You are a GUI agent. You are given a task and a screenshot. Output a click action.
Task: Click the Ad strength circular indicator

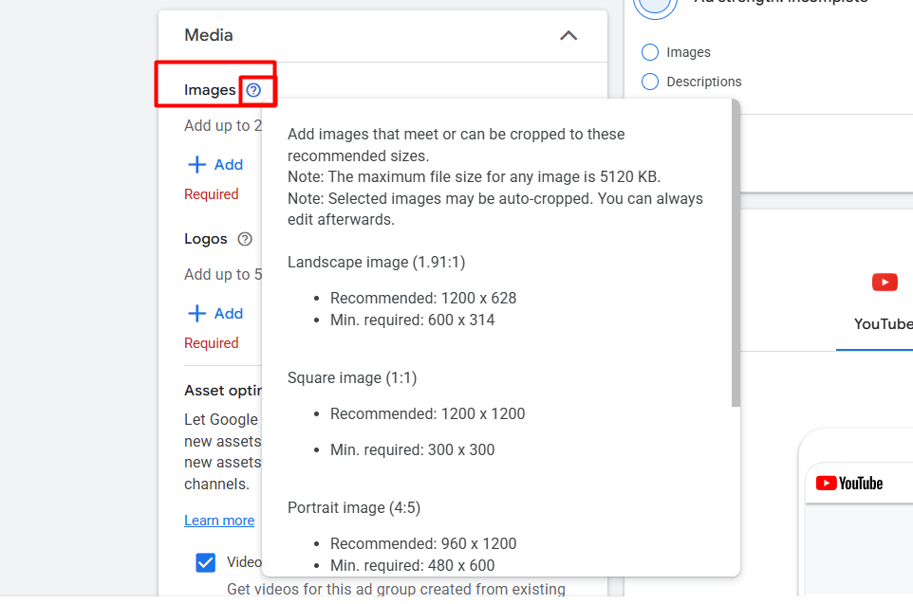tap(656, 6)
